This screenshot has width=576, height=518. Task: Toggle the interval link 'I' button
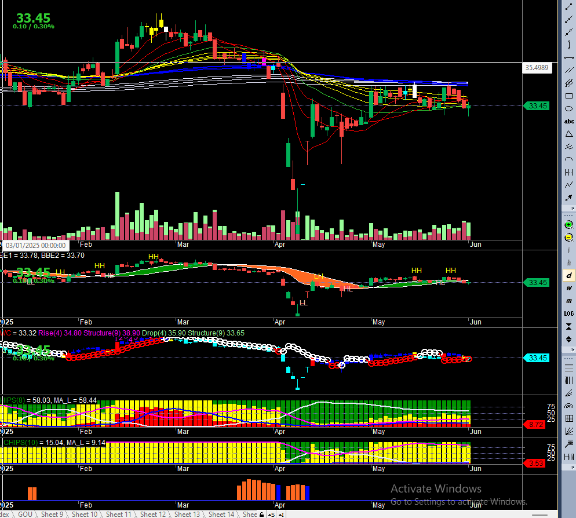pos(281,515)
